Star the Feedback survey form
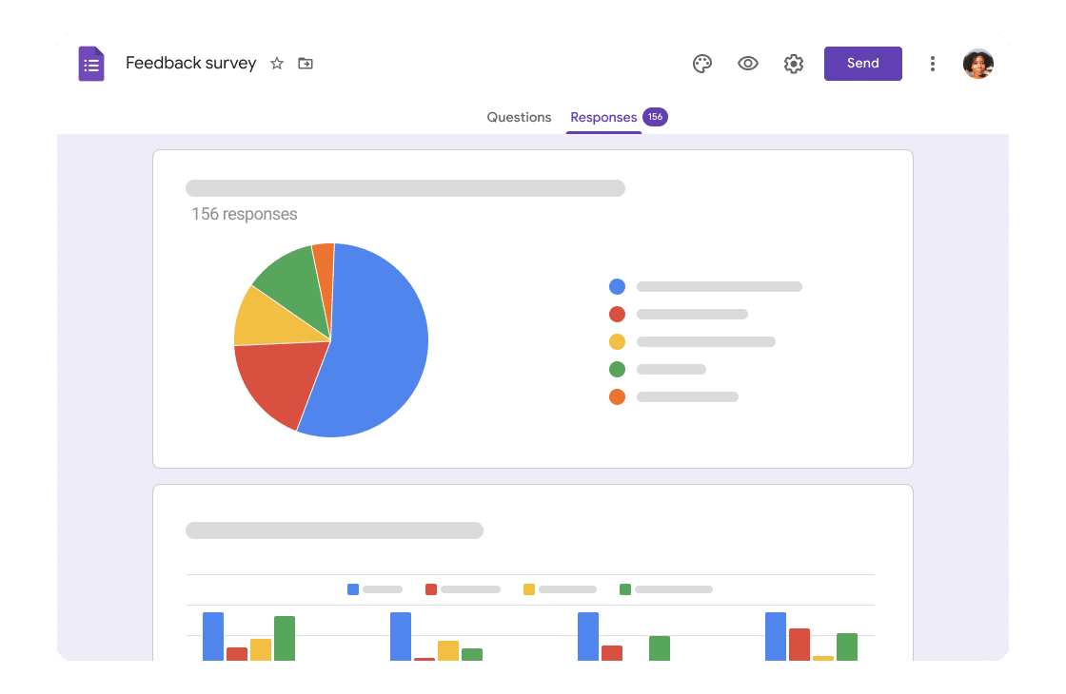Viewport: 1066px width, 694px height. [276, 64]
